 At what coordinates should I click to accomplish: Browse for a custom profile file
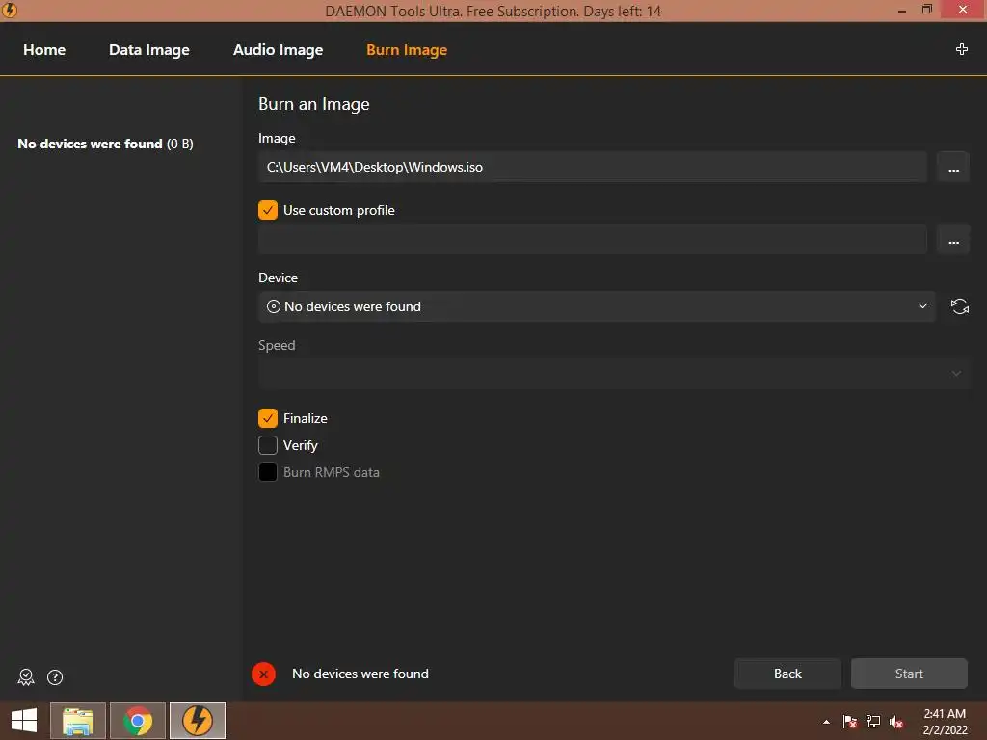953,240
